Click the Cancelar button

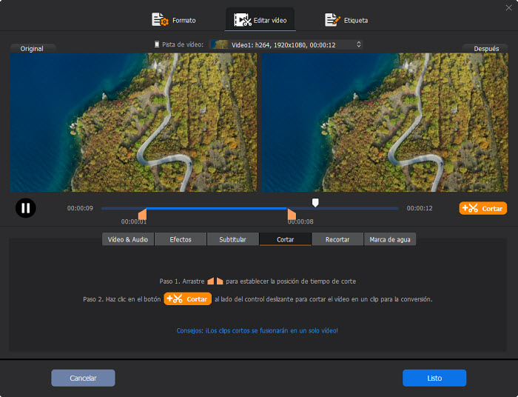(83, 378)
